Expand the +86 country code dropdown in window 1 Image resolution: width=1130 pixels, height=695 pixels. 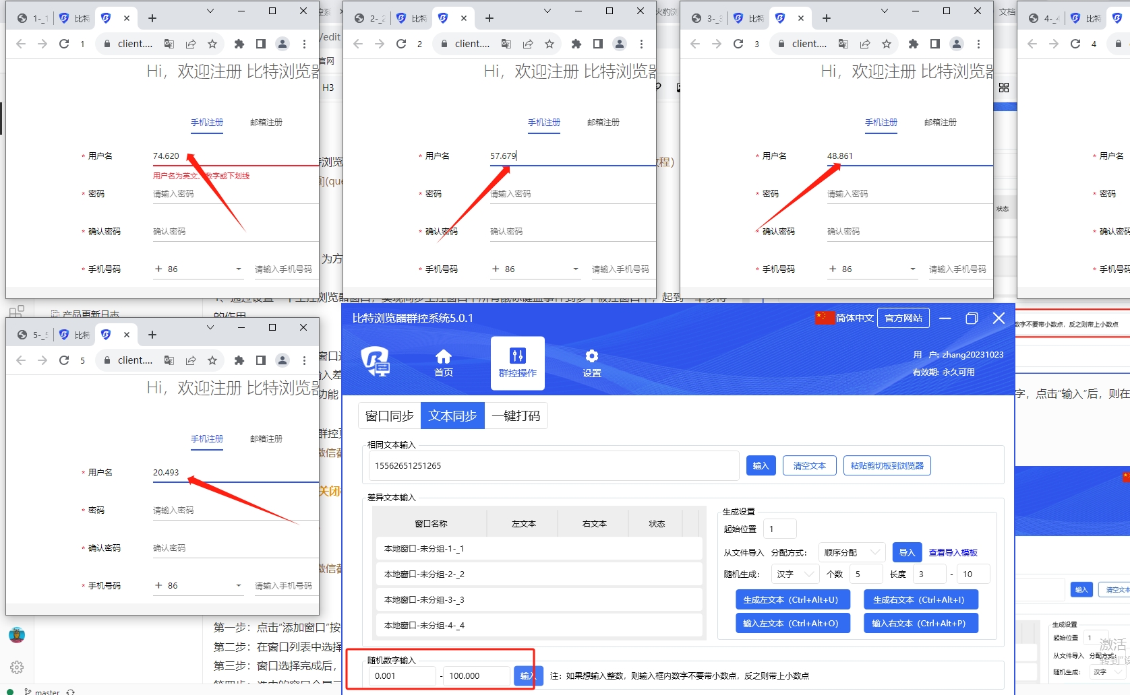click(x=198, y=269)
